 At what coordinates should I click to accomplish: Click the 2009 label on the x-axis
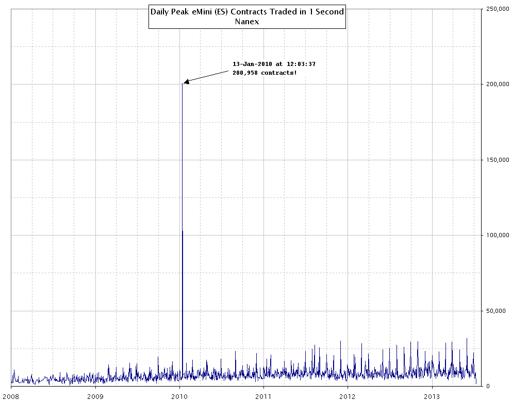pos(95,396)
